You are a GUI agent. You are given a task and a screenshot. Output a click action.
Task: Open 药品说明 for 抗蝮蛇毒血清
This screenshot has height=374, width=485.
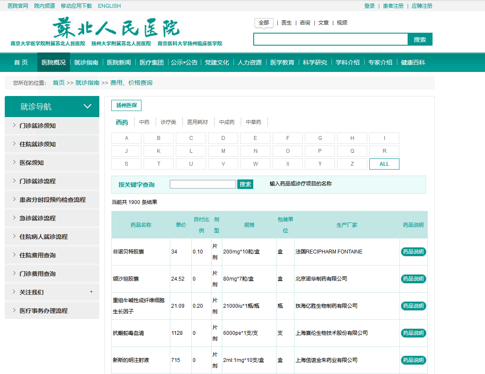tap(413, 333)
